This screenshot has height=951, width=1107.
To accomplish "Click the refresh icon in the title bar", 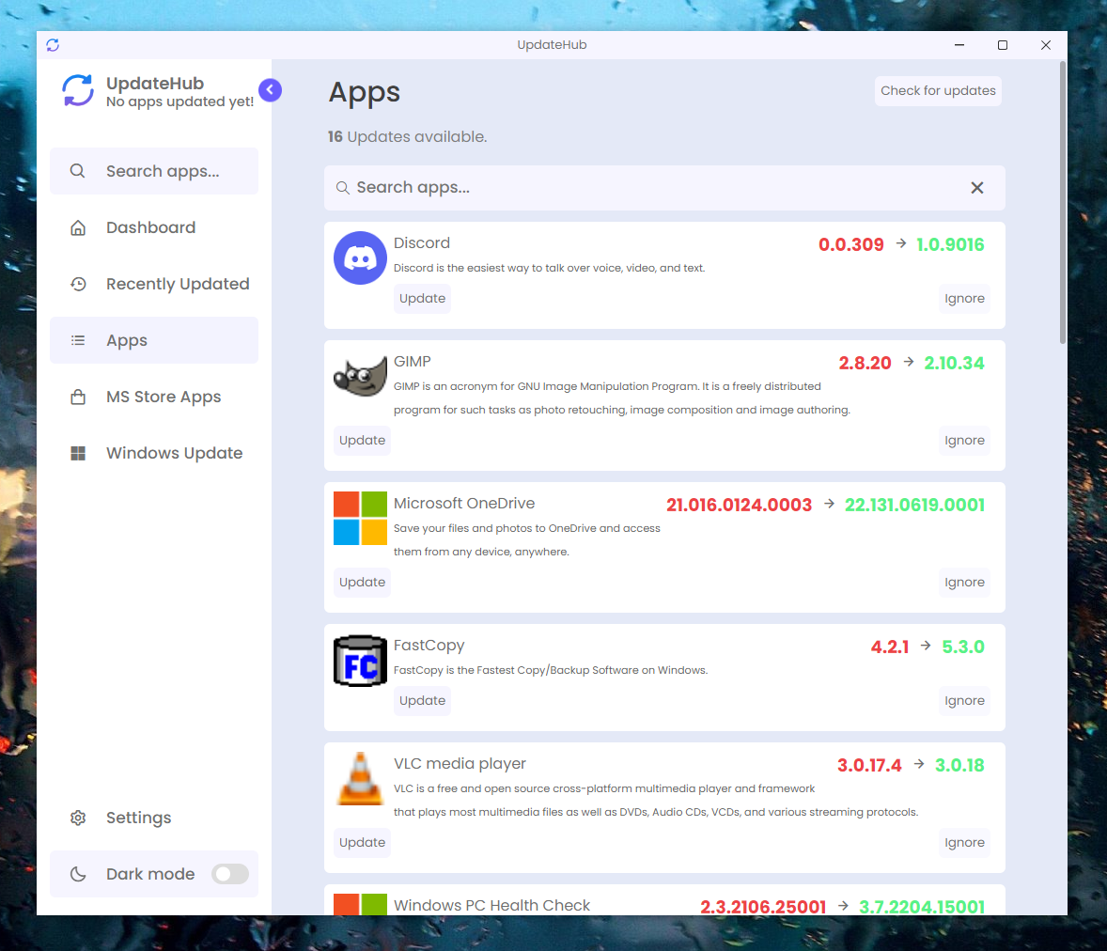I will click(53, 45).
